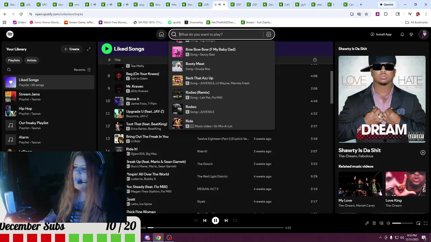
Task: Open the miniplayer
Action: 419,223
